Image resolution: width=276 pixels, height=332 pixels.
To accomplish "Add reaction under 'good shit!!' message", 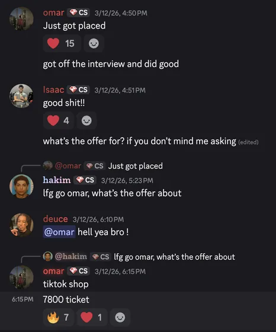I will click(x=86, y=121).
